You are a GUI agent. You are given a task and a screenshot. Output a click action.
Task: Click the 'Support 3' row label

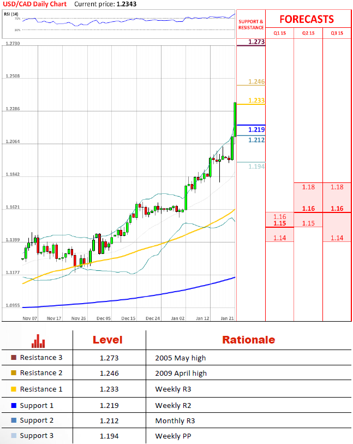37,436
